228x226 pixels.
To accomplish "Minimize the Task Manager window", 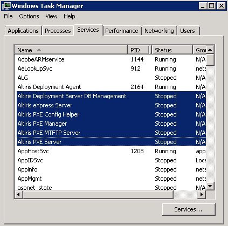I will (x=203, y=6).
